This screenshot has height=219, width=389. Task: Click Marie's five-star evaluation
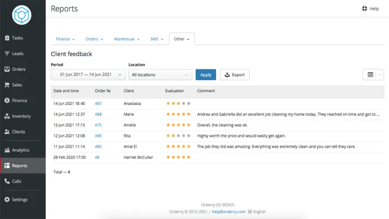coord(178,114)
